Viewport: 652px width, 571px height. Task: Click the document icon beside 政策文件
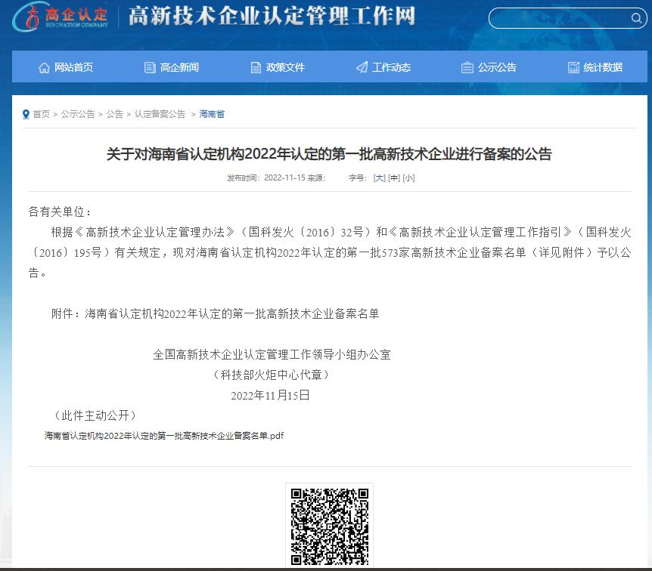click(x=256, y=67)
